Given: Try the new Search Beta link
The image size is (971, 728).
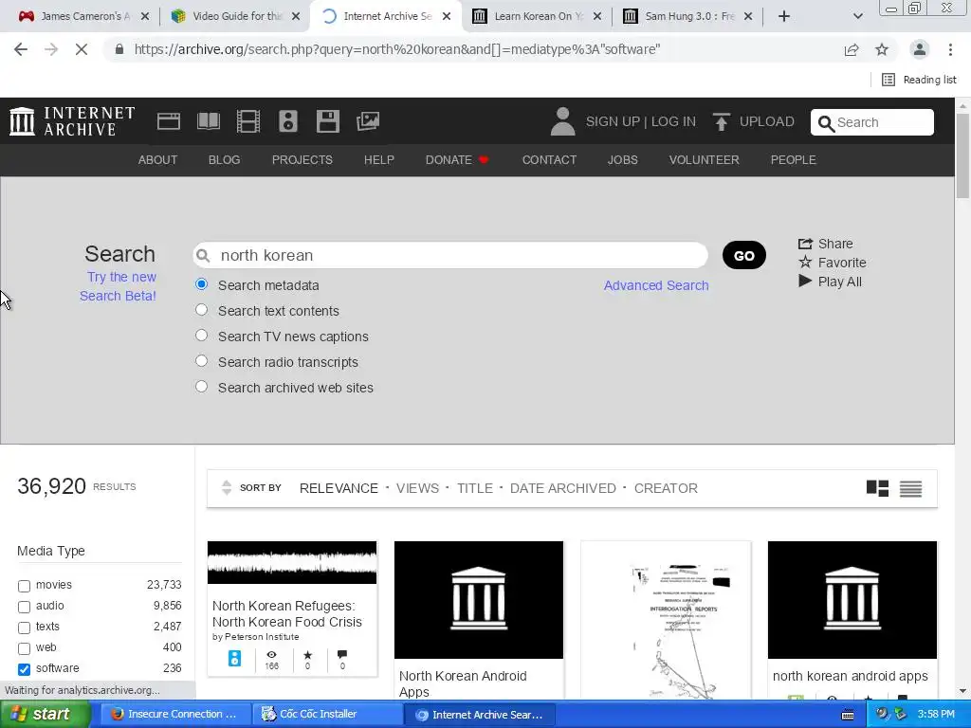Looking at the screenshot, I should [x=118, y=286].
